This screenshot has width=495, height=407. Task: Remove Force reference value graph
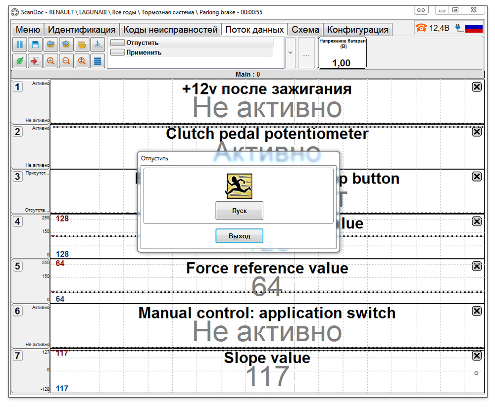pyautogui.click(x=477, y=266)
